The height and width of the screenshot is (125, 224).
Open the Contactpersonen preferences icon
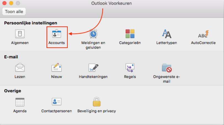point(56,102)
